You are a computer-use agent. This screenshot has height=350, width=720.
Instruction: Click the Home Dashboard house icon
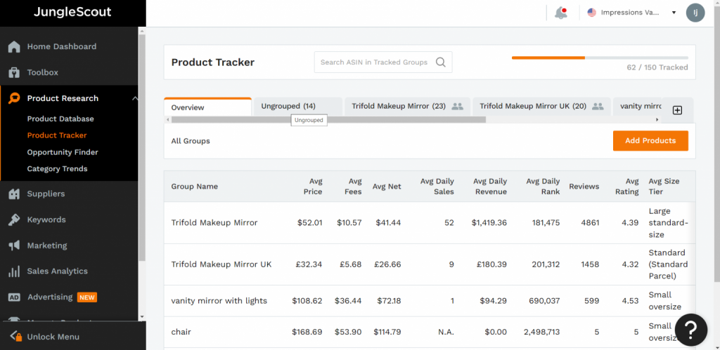(14, 47)
